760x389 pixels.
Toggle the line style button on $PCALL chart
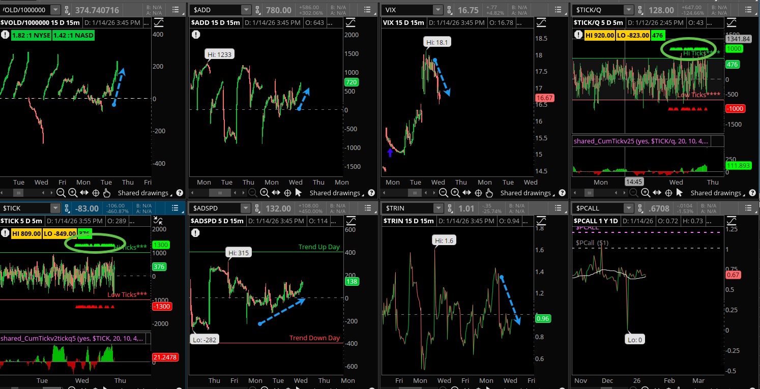point(731,221)
